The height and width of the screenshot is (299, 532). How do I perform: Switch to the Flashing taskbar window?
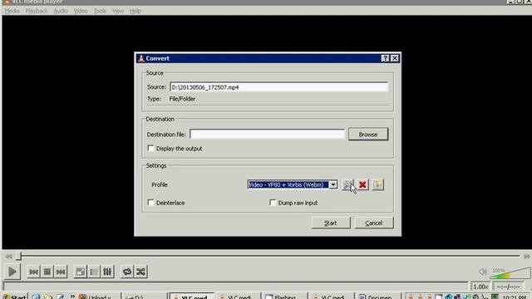[x=284, y=297]
